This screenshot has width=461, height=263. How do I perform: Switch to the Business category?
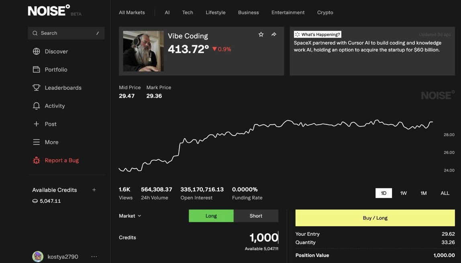click(249, 12)
